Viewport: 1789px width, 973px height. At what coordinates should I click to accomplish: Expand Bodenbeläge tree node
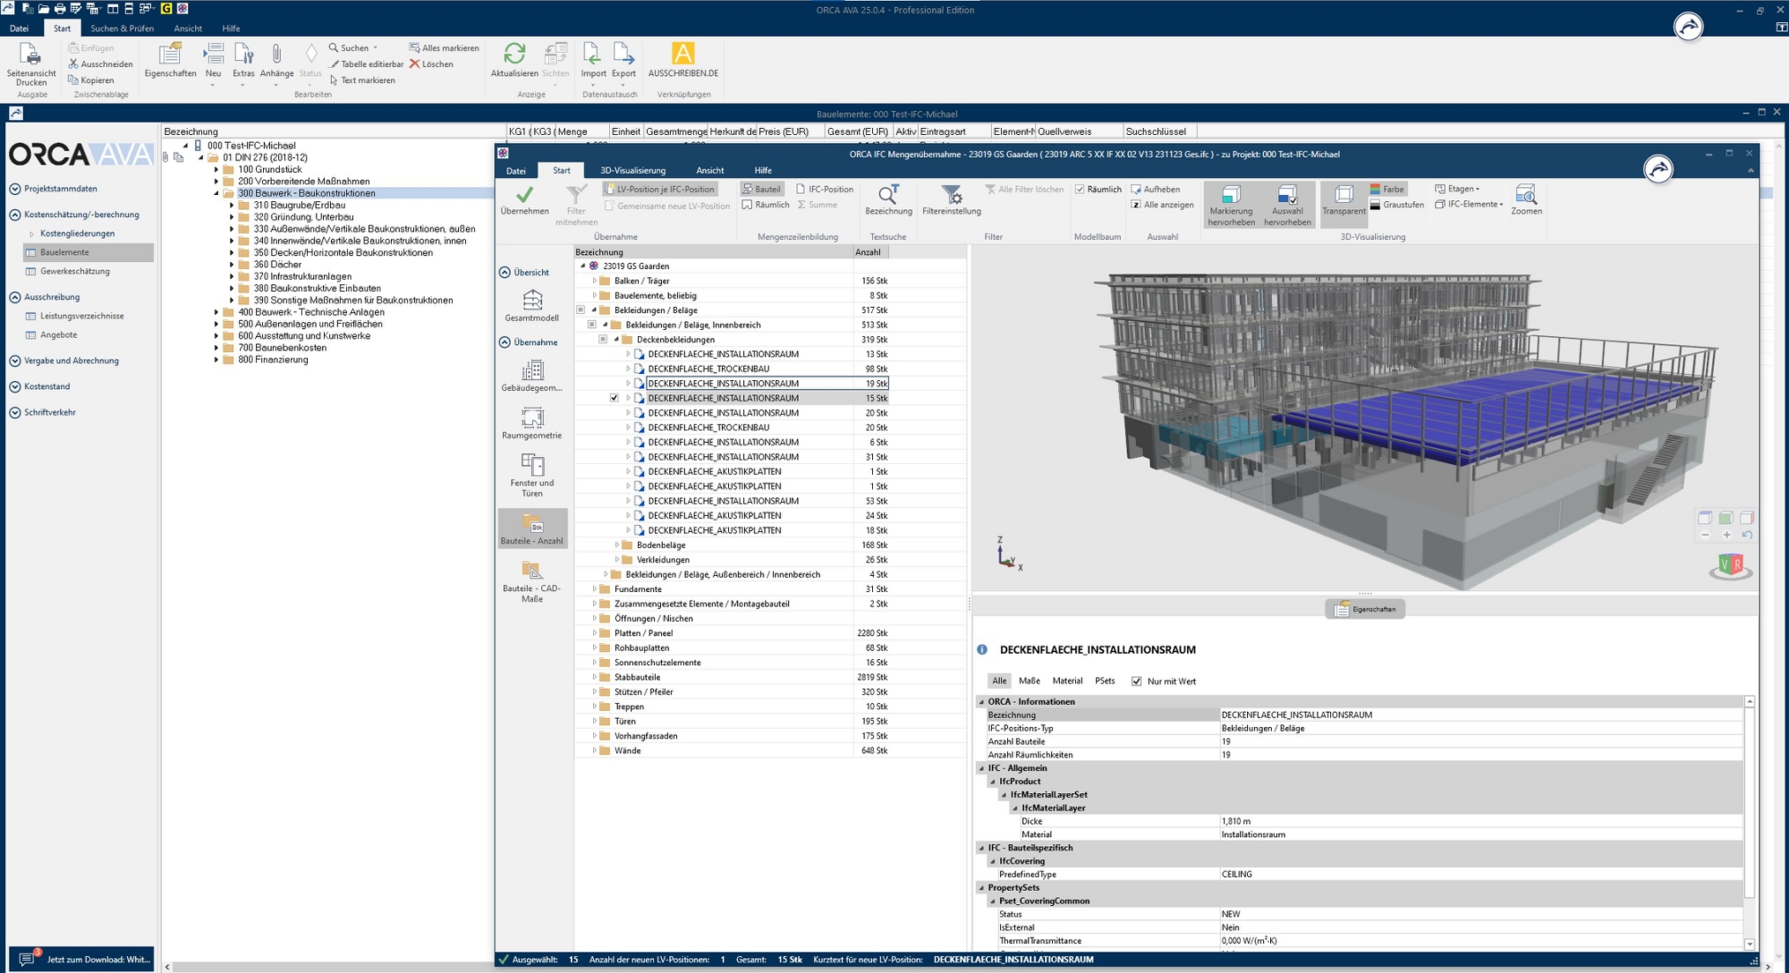pos(616,545)
